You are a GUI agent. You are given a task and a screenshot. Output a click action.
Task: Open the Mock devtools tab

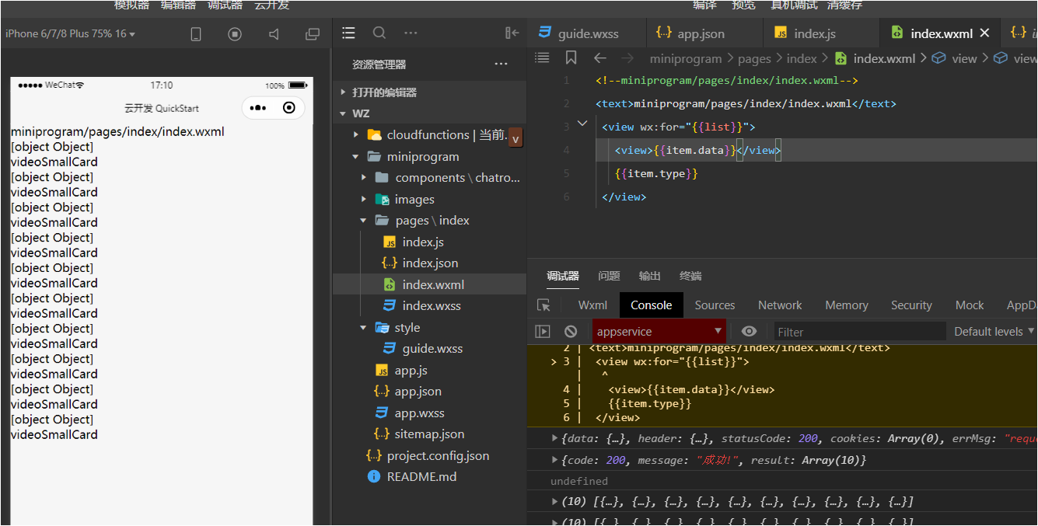point(970,305)
